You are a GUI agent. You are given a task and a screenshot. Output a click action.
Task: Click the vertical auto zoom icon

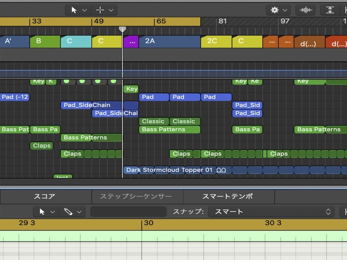pyautogui.click(x=330, y=10)
